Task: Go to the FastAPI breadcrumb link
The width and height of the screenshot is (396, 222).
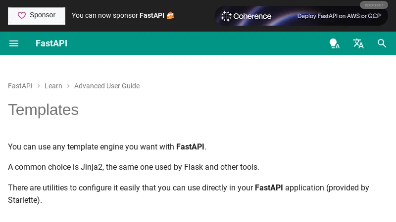Action: [x=20, y=86]
